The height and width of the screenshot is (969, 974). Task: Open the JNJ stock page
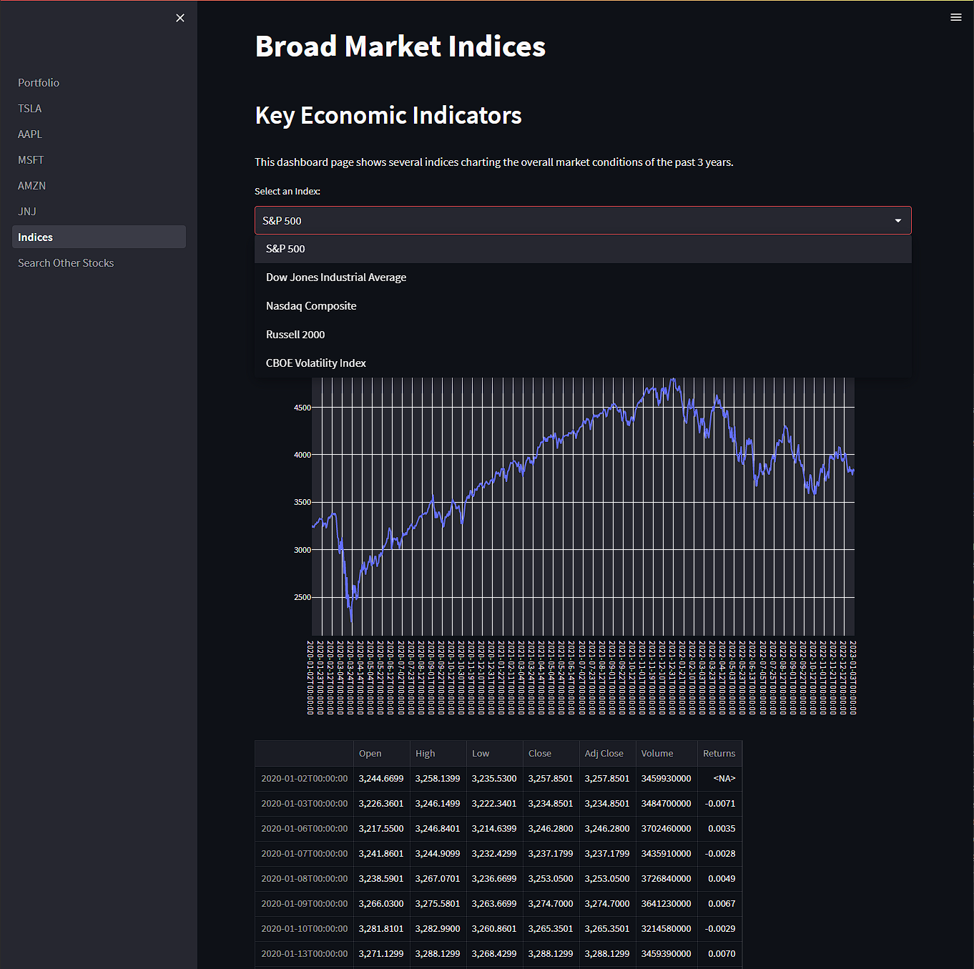27,211
